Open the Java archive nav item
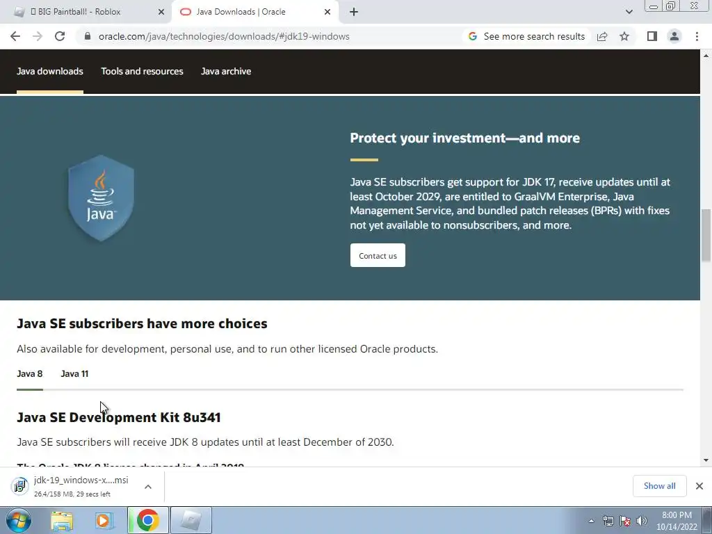This screenshot has width=712, height=534. click(x=226, y=72)
